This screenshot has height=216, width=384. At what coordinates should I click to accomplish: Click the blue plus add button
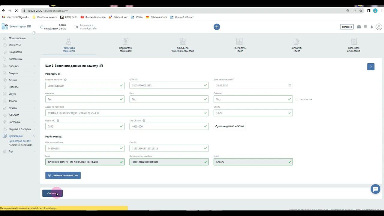tap(217, 27)
